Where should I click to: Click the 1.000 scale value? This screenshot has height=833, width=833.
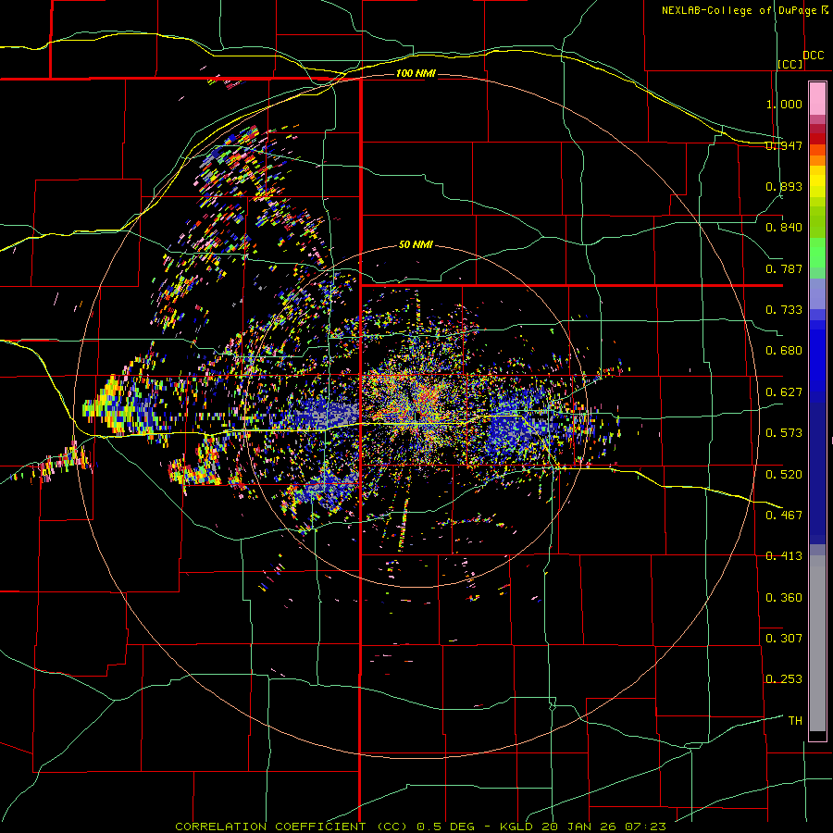pos(784,104)
